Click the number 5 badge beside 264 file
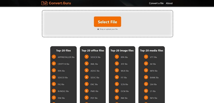214x103 pixels. pyautogui.click(x=146, y=84)
